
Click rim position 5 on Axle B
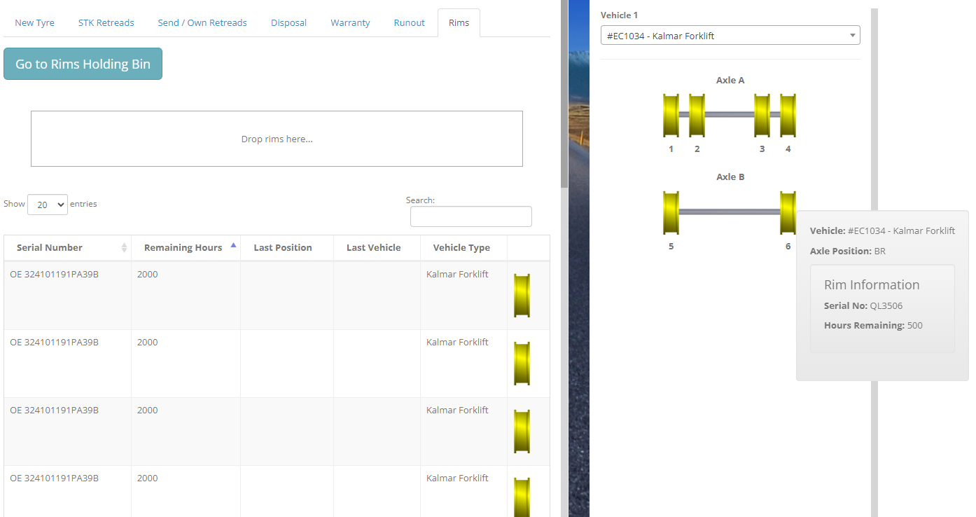(x=671, y=212)
